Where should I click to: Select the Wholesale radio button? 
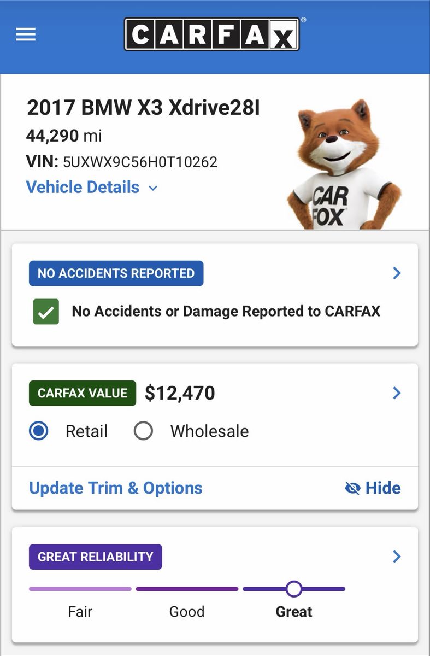pyautogui.click(x=143, y=431)
